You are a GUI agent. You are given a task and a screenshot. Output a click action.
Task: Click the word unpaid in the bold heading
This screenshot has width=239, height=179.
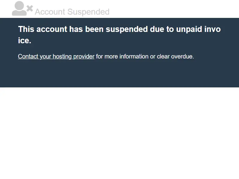pos(189,29)
